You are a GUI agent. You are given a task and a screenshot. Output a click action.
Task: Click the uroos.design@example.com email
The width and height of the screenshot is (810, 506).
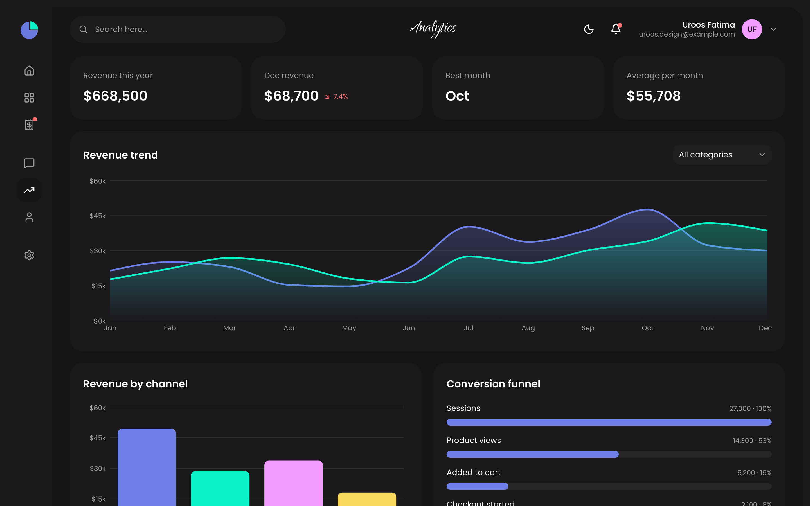coord(687,34)
